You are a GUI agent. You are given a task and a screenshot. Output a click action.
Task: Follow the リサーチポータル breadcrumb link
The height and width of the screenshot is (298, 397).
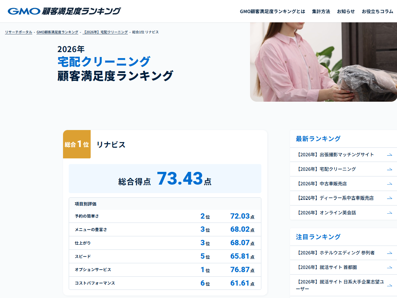18,32
